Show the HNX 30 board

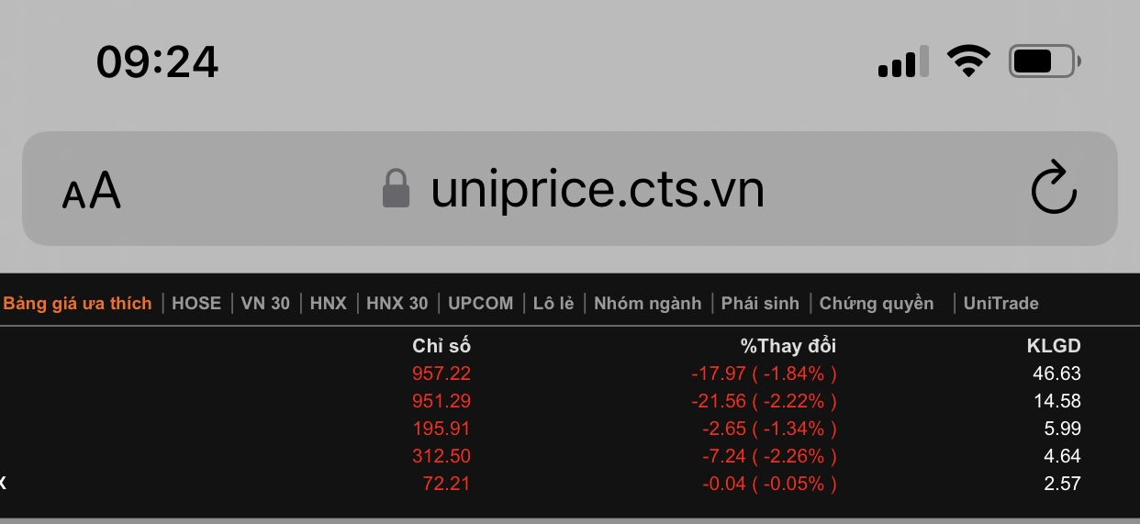pyautogui.click(x=397, y=304)
